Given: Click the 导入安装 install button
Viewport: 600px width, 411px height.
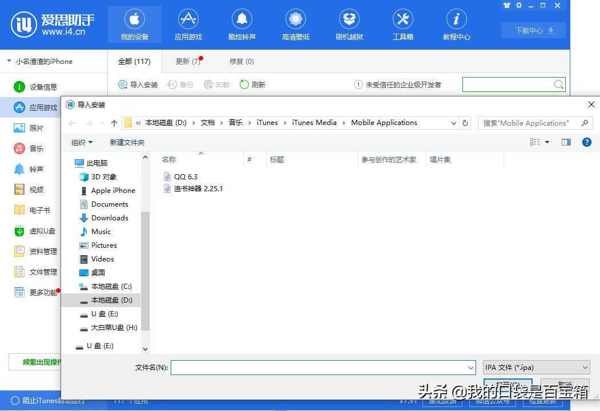Looking at the screenshot, I should [x=139, y=84].
